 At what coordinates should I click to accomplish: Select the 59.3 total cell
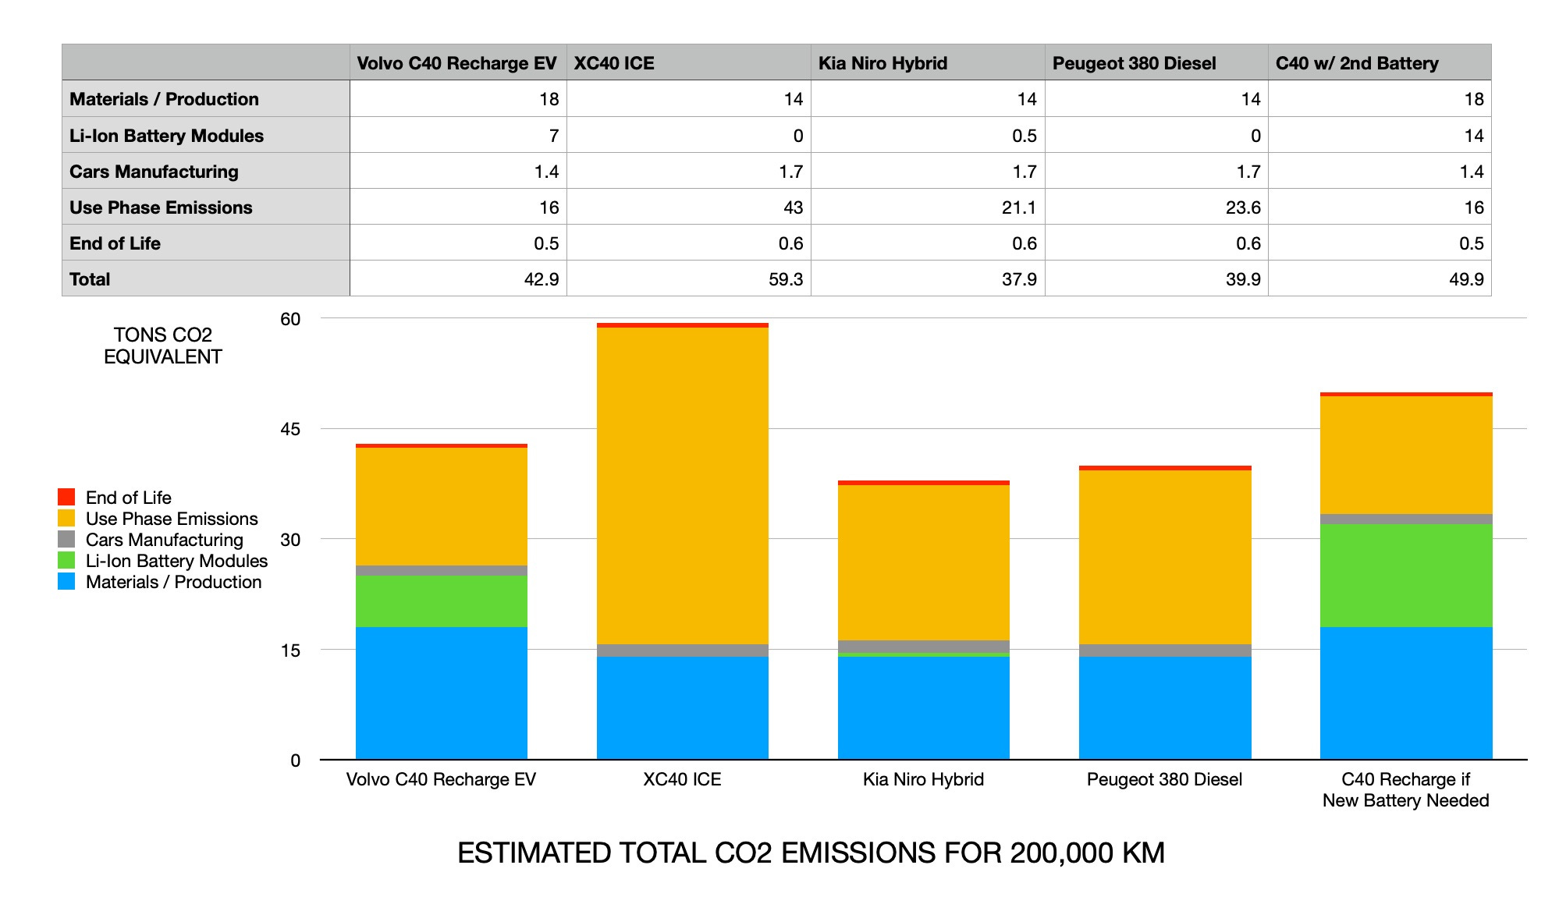(x=689, y=278)
